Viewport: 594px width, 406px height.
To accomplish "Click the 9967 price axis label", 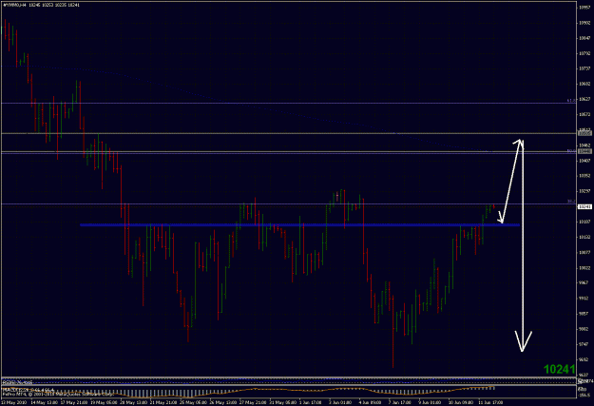I will point(584,283).
